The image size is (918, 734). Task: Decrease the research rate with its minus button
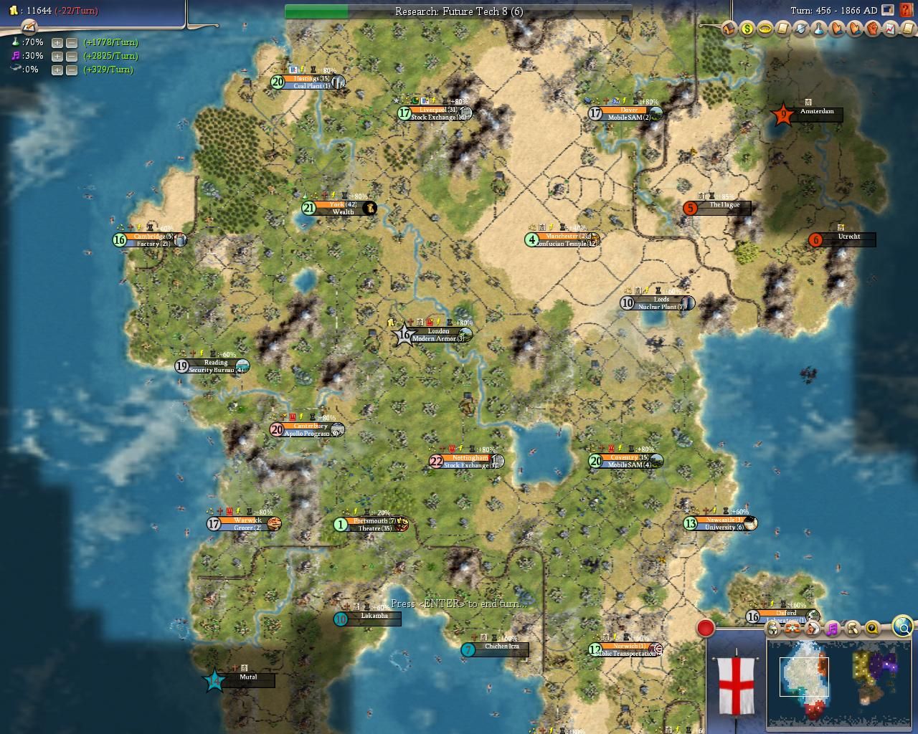point(72,42)
